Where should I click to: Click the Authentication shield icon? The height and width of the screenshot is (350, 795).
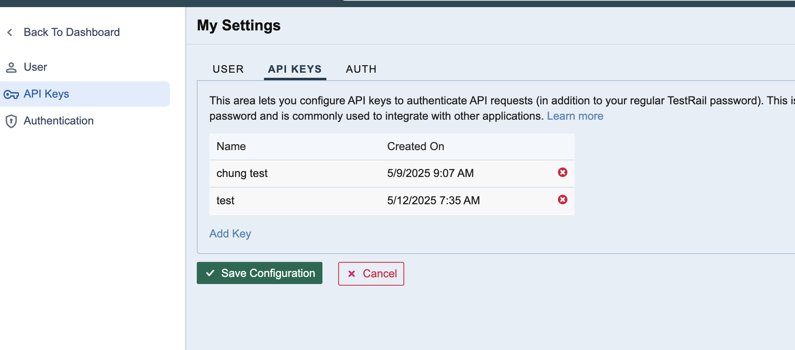pos(11,121)
